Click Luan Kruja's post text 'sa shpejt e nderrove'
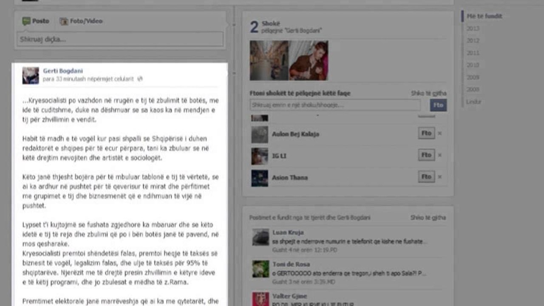544x306 pixels. [x=349, y=241]
